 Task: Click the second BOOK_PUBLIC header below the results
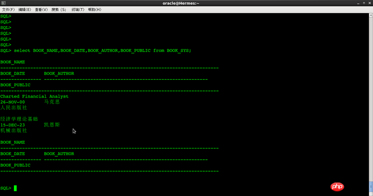coord(15,165)
